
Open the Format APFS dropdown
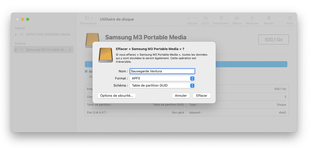click(162, 78)
